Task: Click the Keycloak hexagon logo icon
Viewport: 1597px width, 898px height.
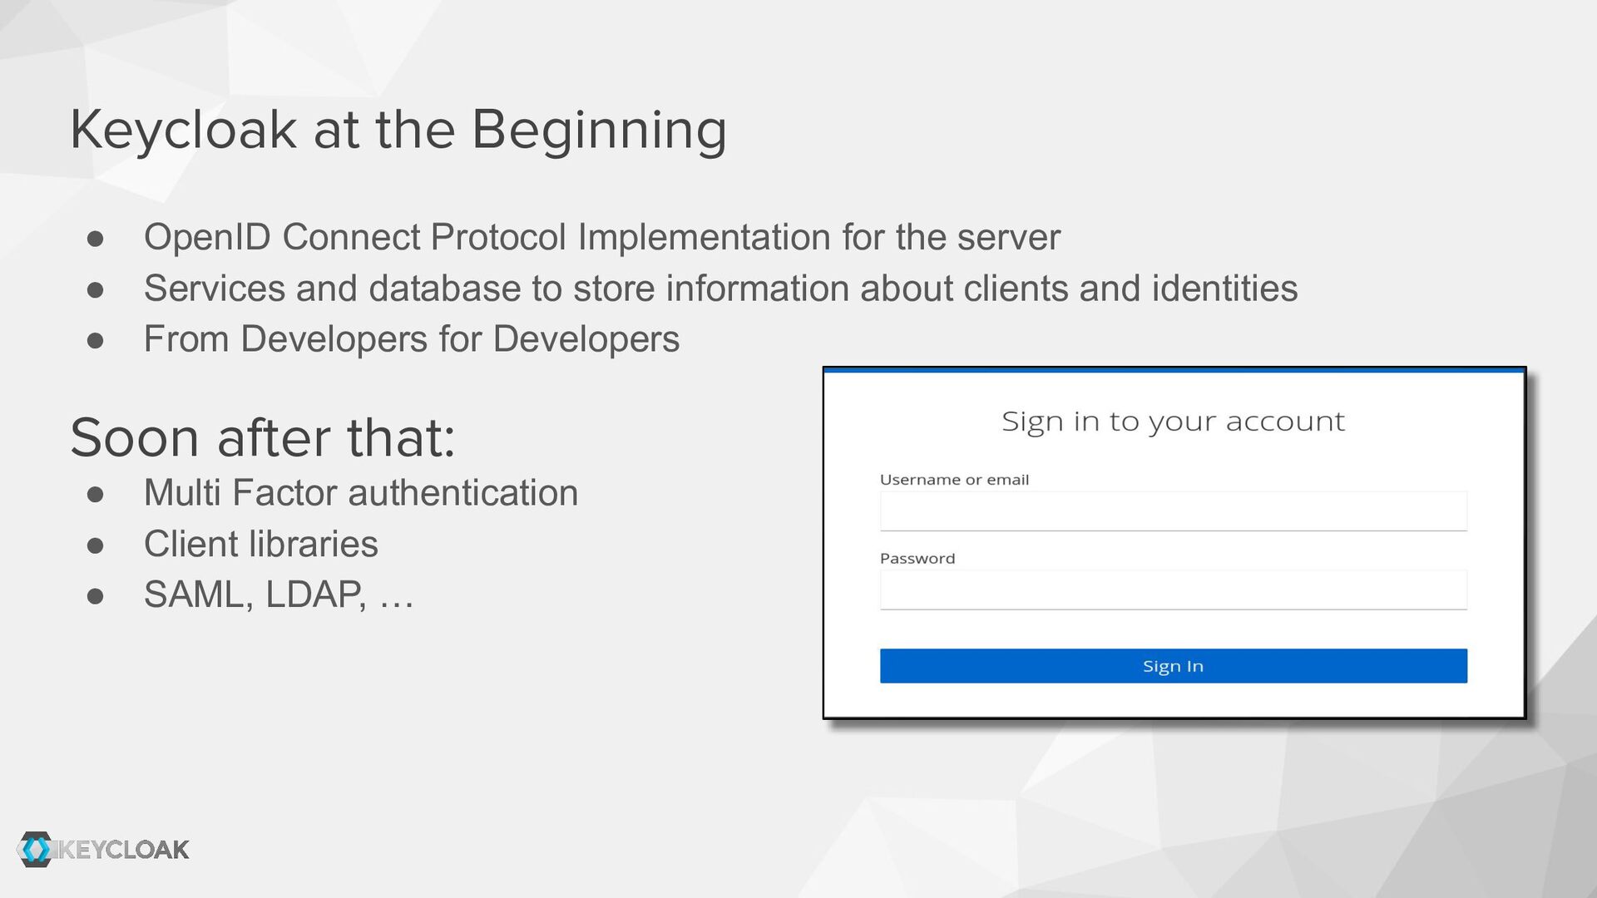Action: [x=35, y=849]
